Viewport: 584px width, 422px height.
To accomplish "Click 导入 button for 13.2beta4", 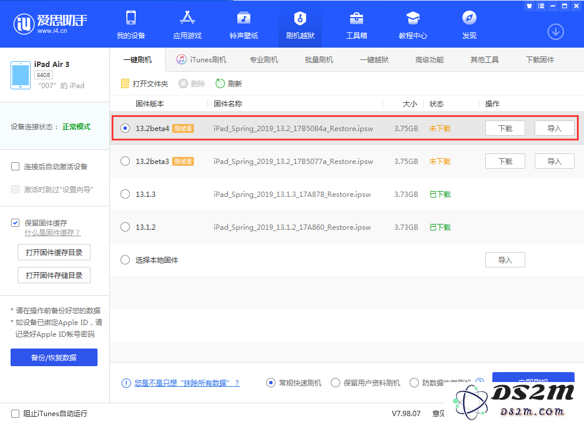I will click(x=554, y=128).
